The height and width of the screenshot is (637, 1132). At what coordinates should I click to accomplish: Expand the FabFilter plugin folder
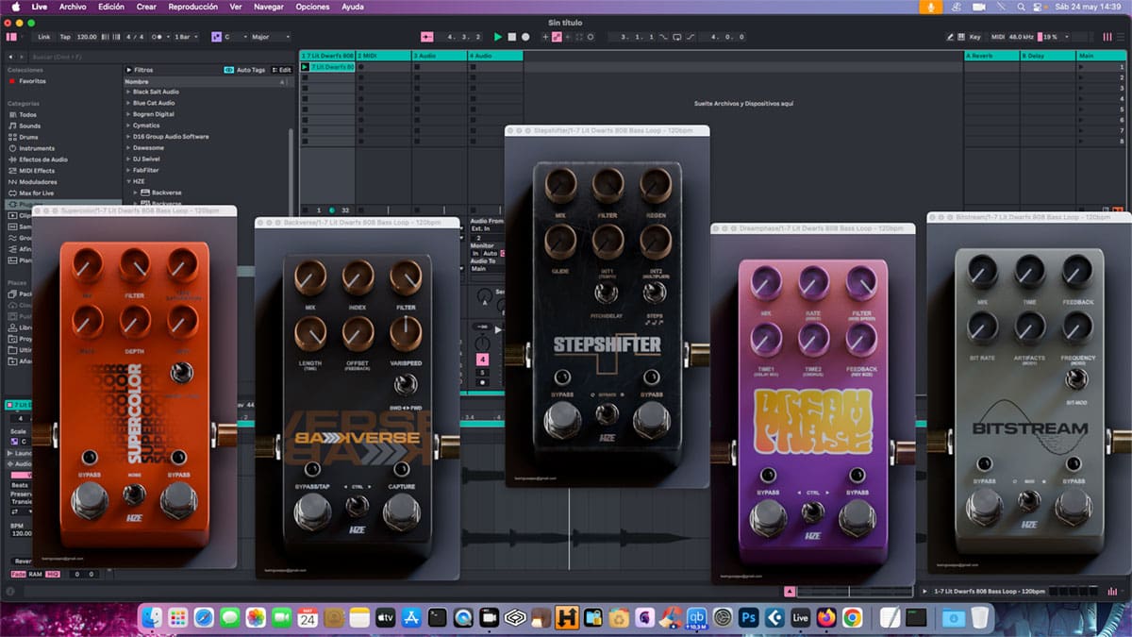pos(128,171)
